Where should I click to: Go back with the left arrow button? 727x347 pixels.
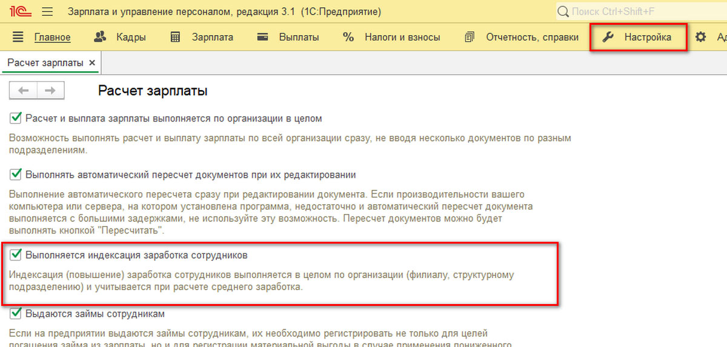click(24, 91)
